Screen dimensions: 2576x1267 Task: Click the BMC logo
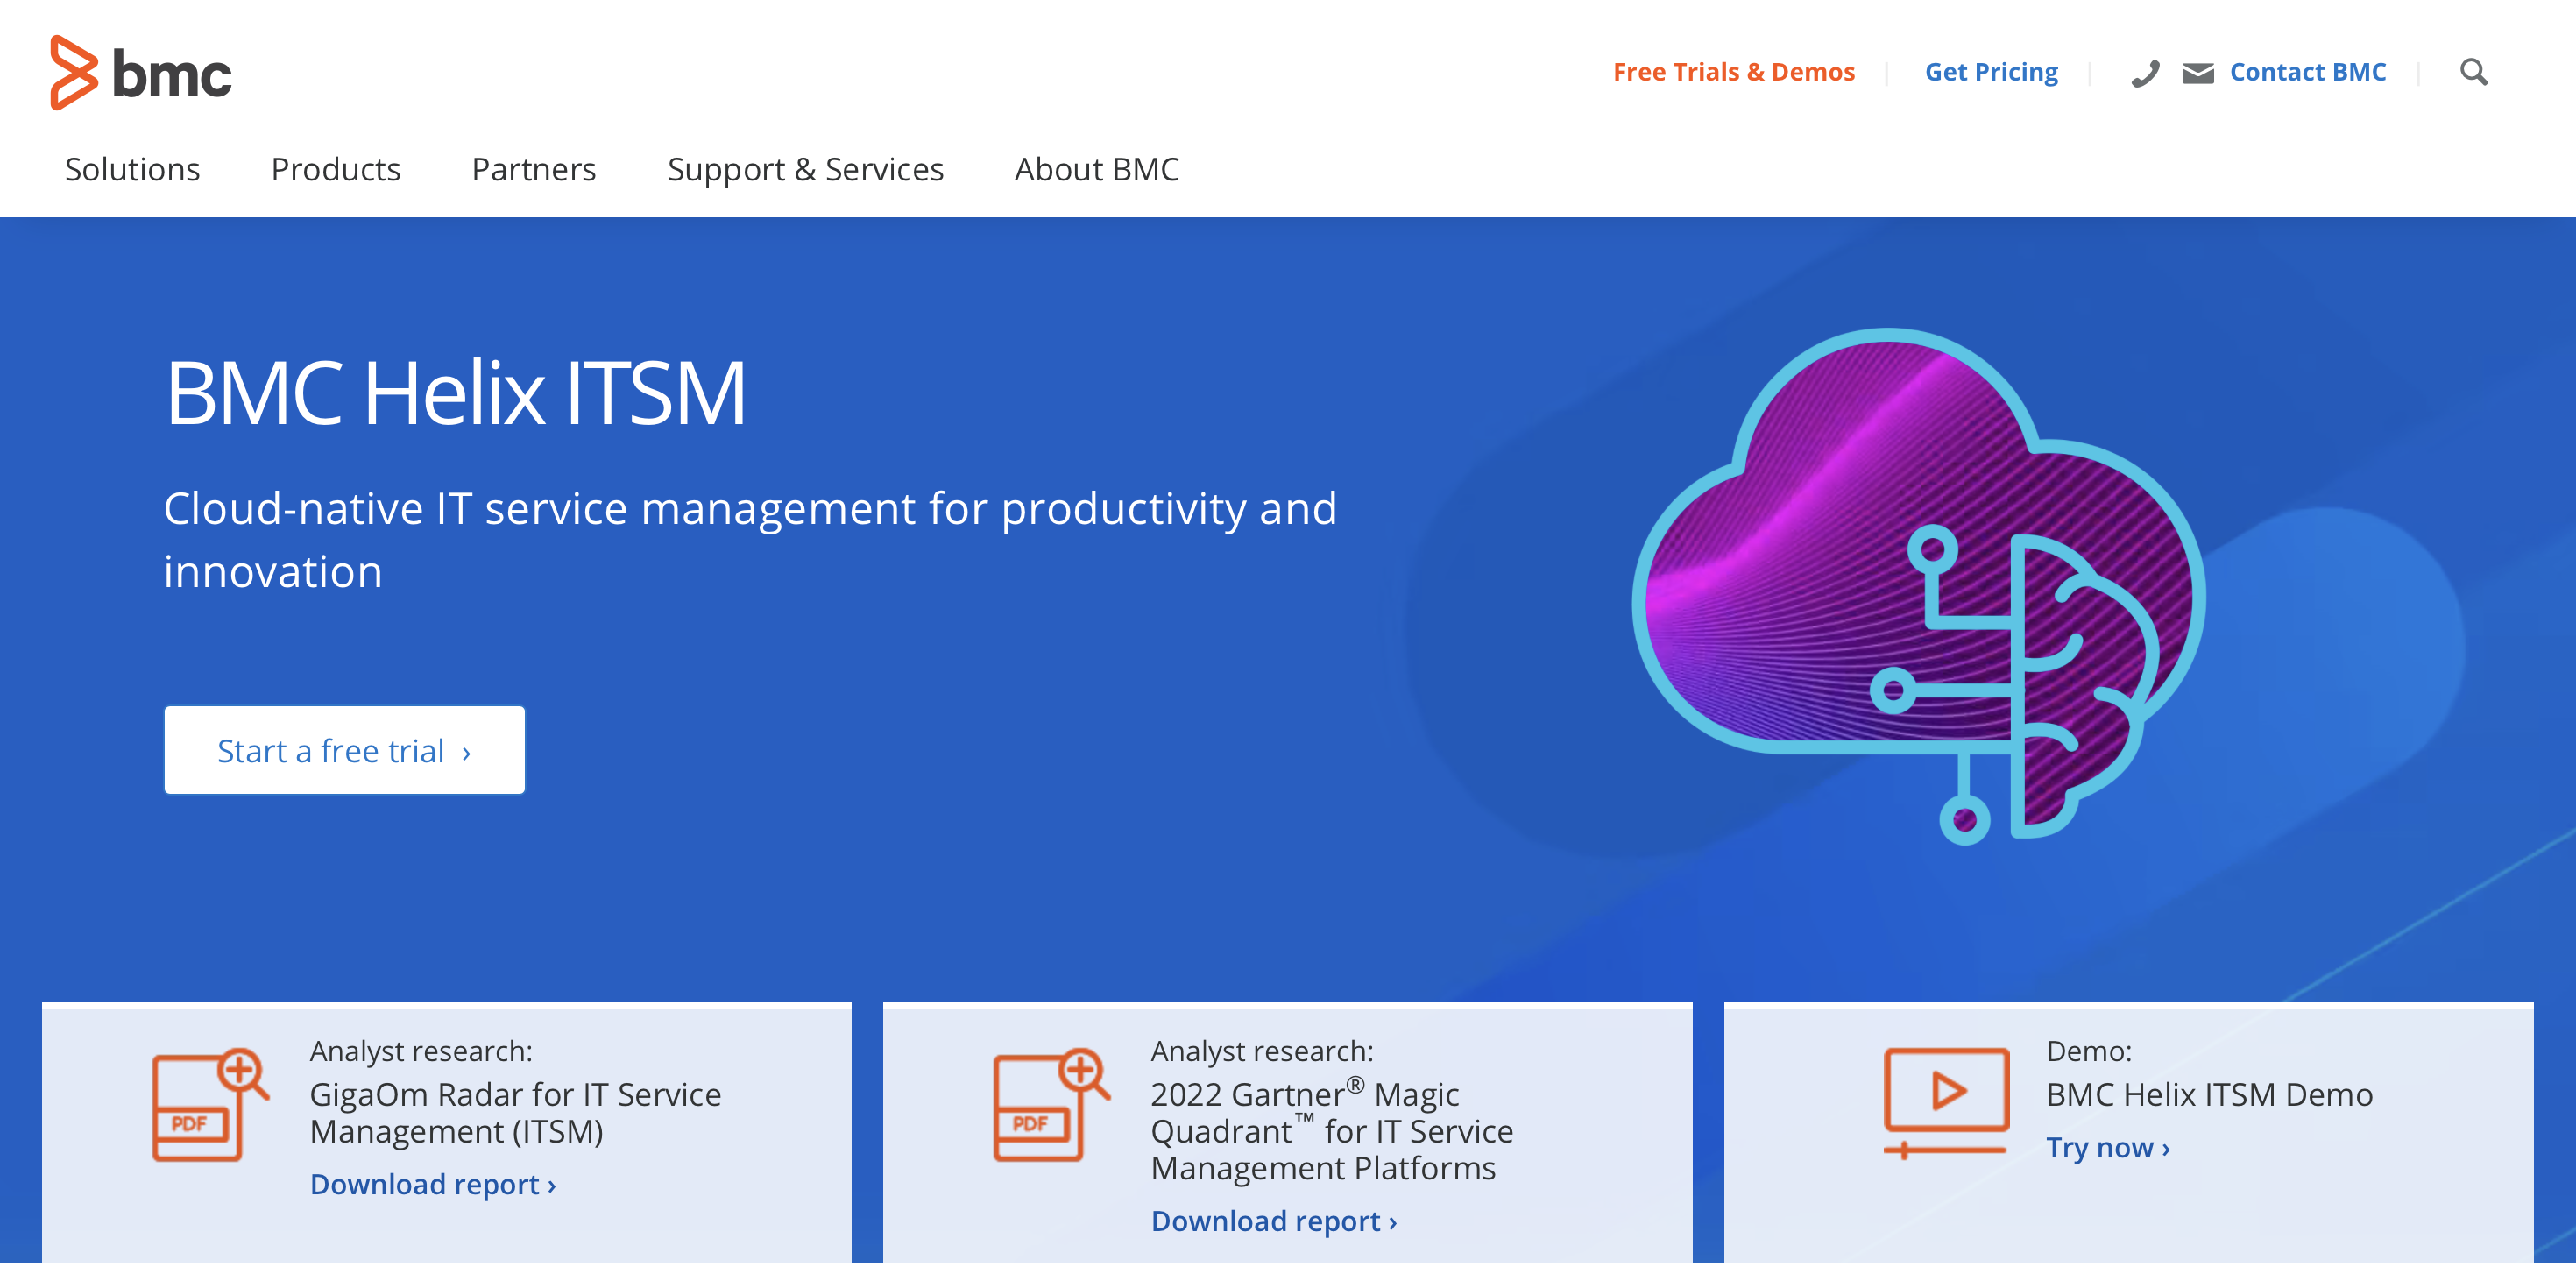click(x=141, y=73)
